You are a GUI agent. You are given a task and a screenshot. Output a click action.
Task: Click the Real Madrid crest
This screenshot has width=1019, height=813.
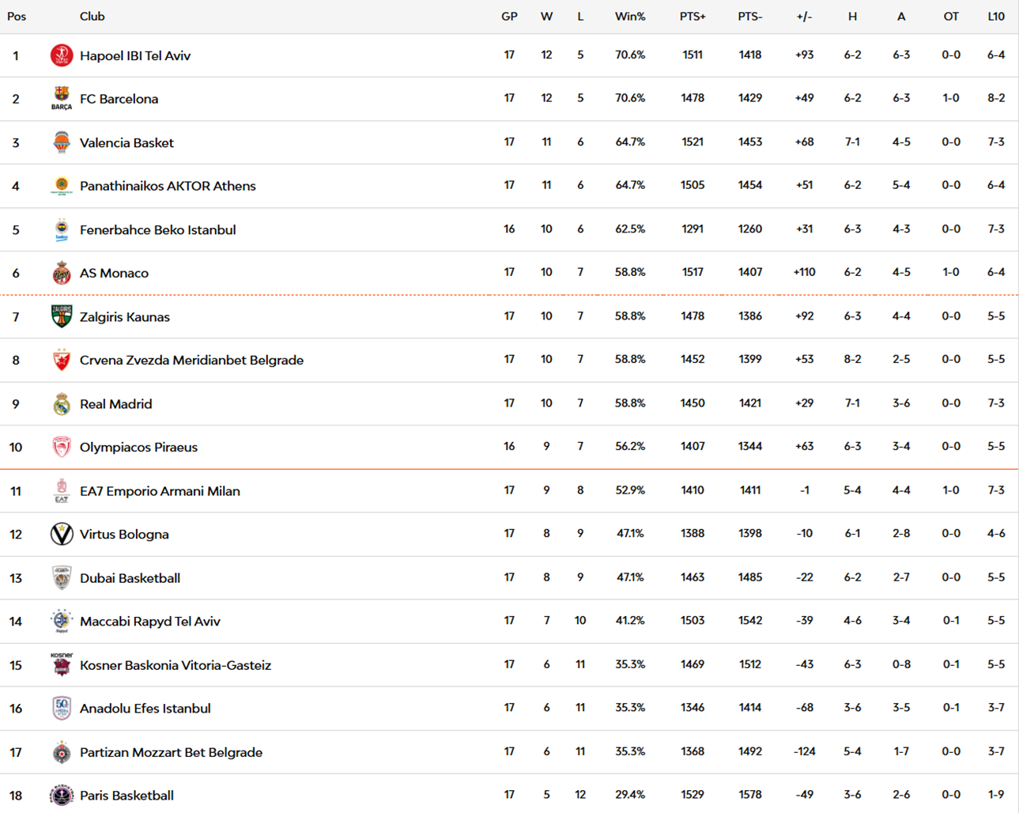tap(62, 403)
